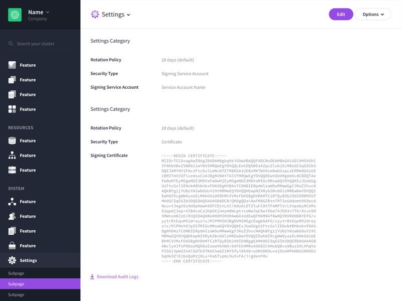Click the Download Audit Logs link
Viewport: 402px width, 301px height.
coord(117,277)
